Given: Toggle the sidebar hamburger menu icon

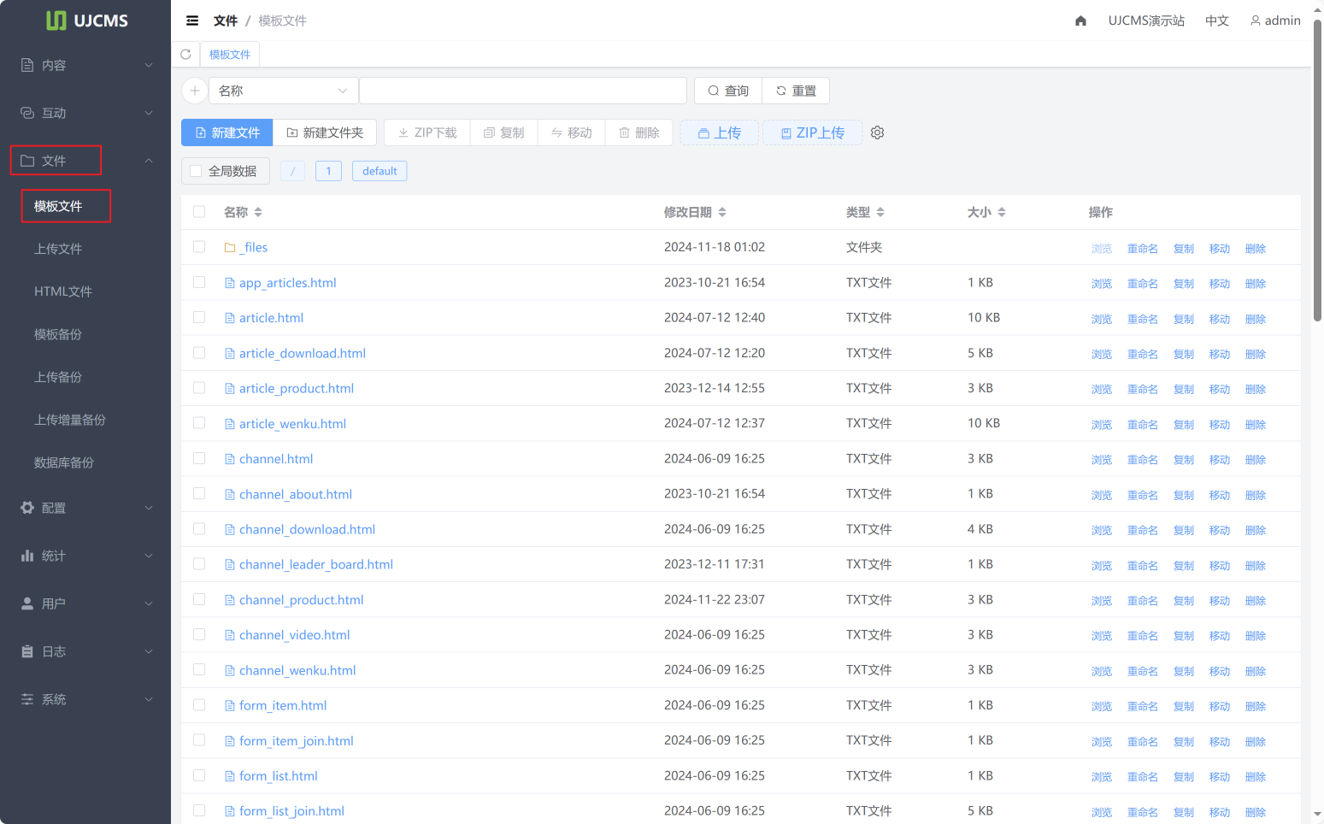Looking at the screenshot, I should [x=192, y=21].
